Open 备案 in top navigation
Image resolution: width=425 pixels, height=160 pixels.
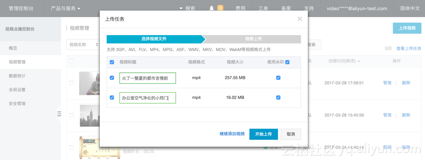(x=286, y=8)
